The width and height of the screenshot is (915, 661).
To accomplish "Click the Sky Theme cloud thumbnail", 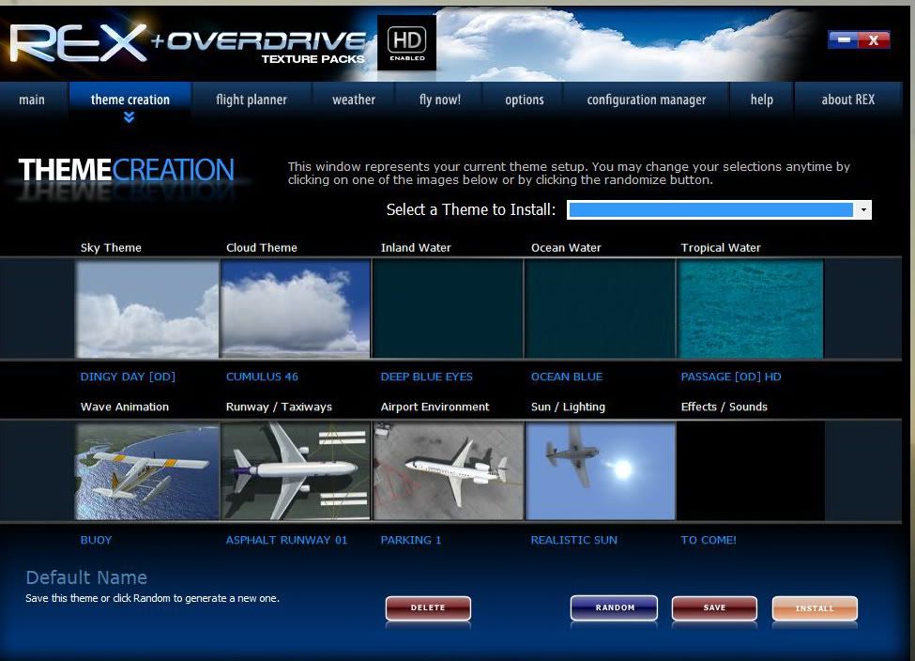I will tap(147, 309).
